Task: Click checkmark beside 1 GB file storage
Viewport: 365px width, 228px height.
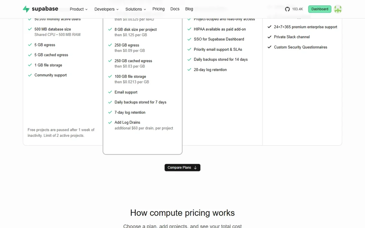Action: click(x=30, y=65)
